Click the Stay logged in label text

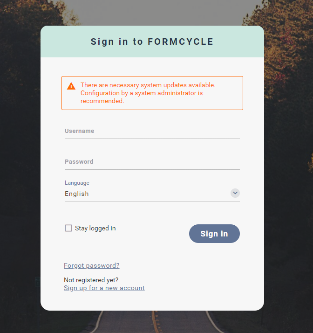click(x=95, y=229)
